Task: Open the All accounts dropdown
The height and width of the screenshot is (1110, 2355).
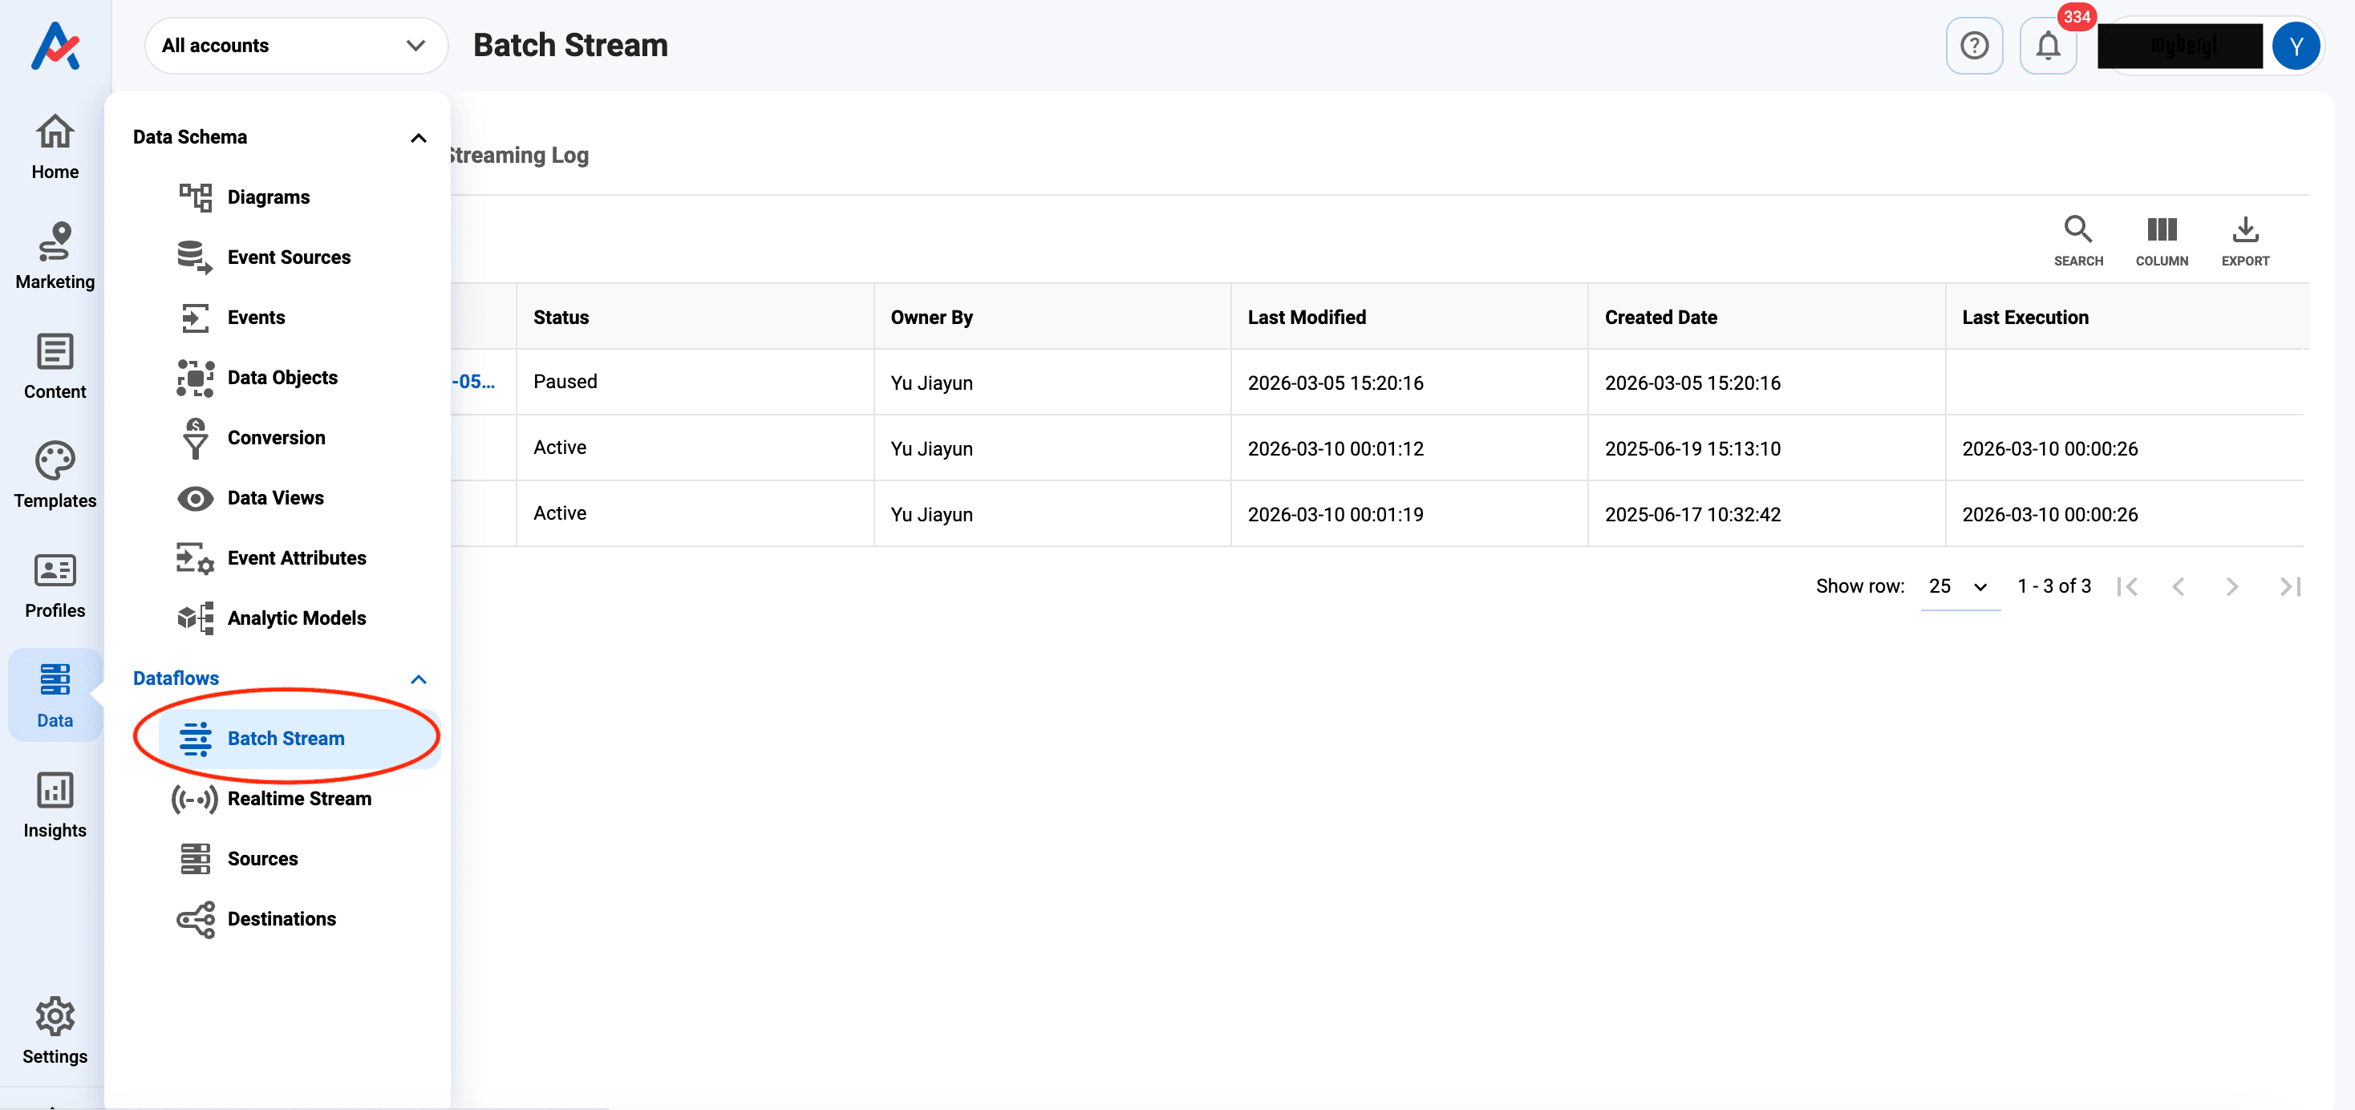Action: coord(295,45)
